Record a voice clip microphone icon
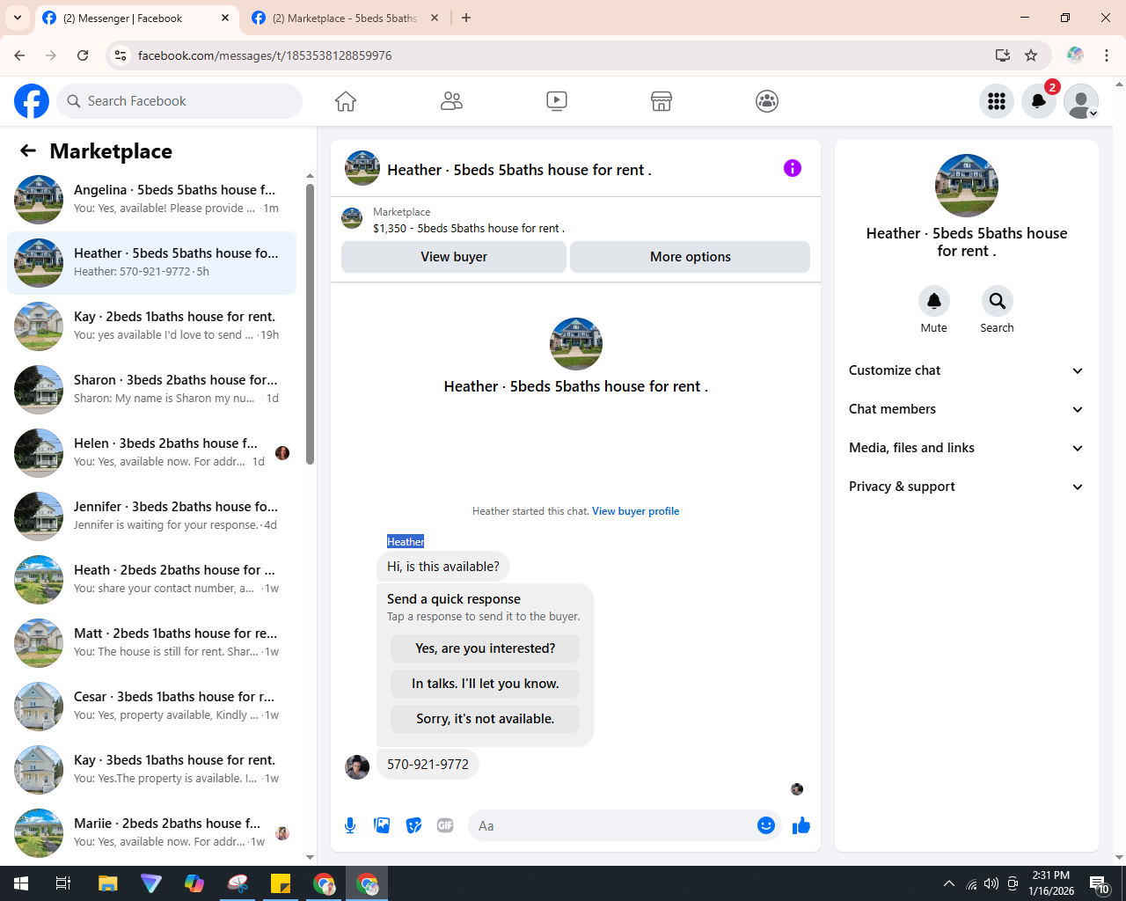The width and height of the screenshot is (1126, 901). tap(350, 825)
